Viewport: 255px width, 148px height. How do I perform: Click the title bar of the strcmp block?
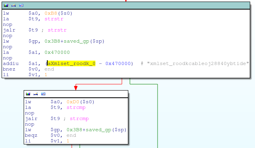(76, 94)
